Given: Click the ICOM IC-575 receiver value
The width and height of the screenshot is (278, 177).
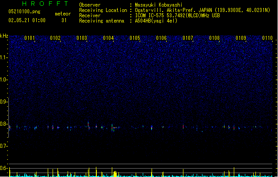Looking at the screenshot, I should click(178, 15).
